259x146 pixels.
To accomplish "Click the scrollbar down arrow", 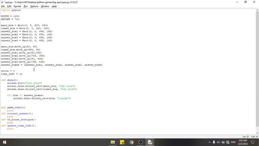I will (x=257, y=133).
